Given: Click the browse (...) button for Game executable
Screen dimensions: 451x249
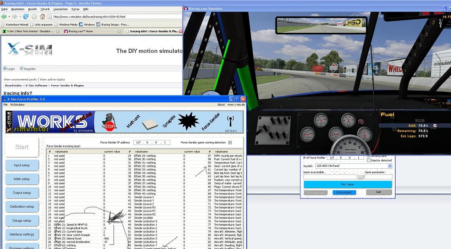Looking at the screenshot, I should (x=360, y=177).
